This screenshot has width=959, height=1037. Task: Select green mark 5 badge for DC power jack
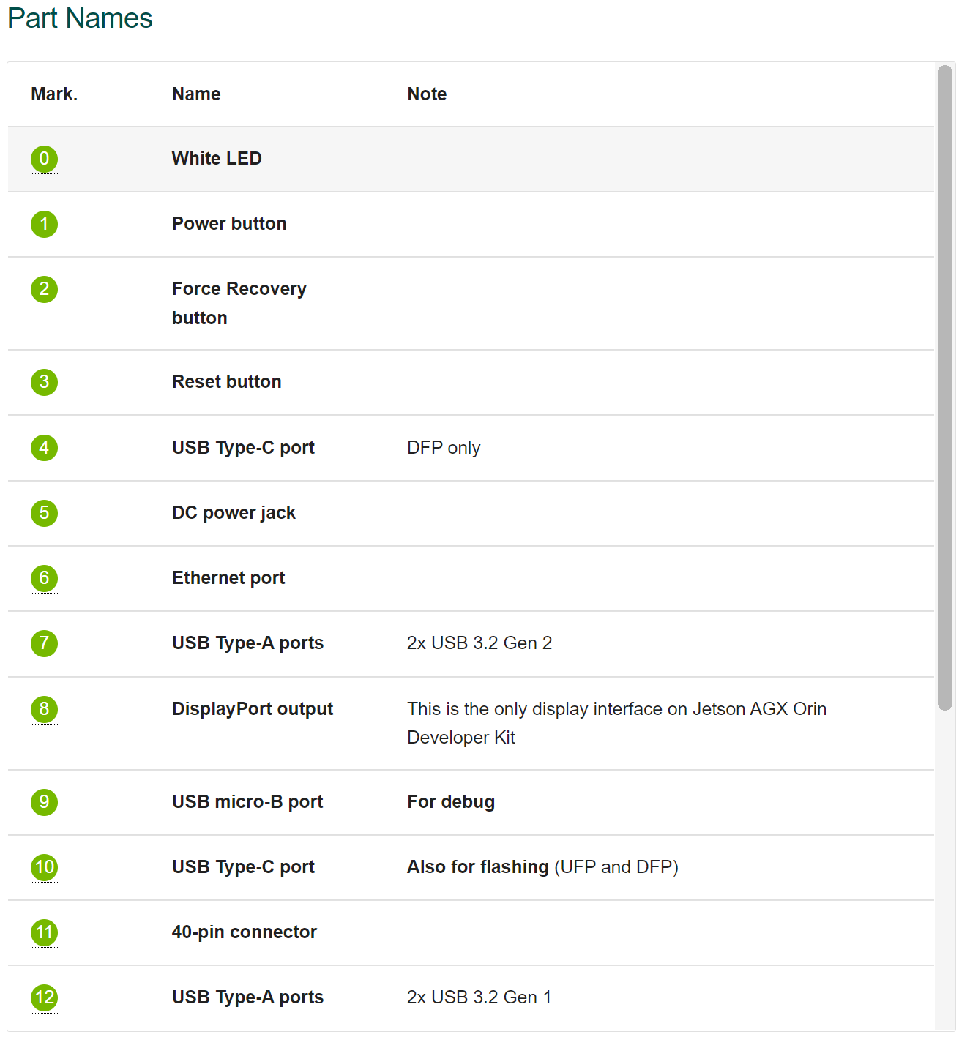pos(44,513)
